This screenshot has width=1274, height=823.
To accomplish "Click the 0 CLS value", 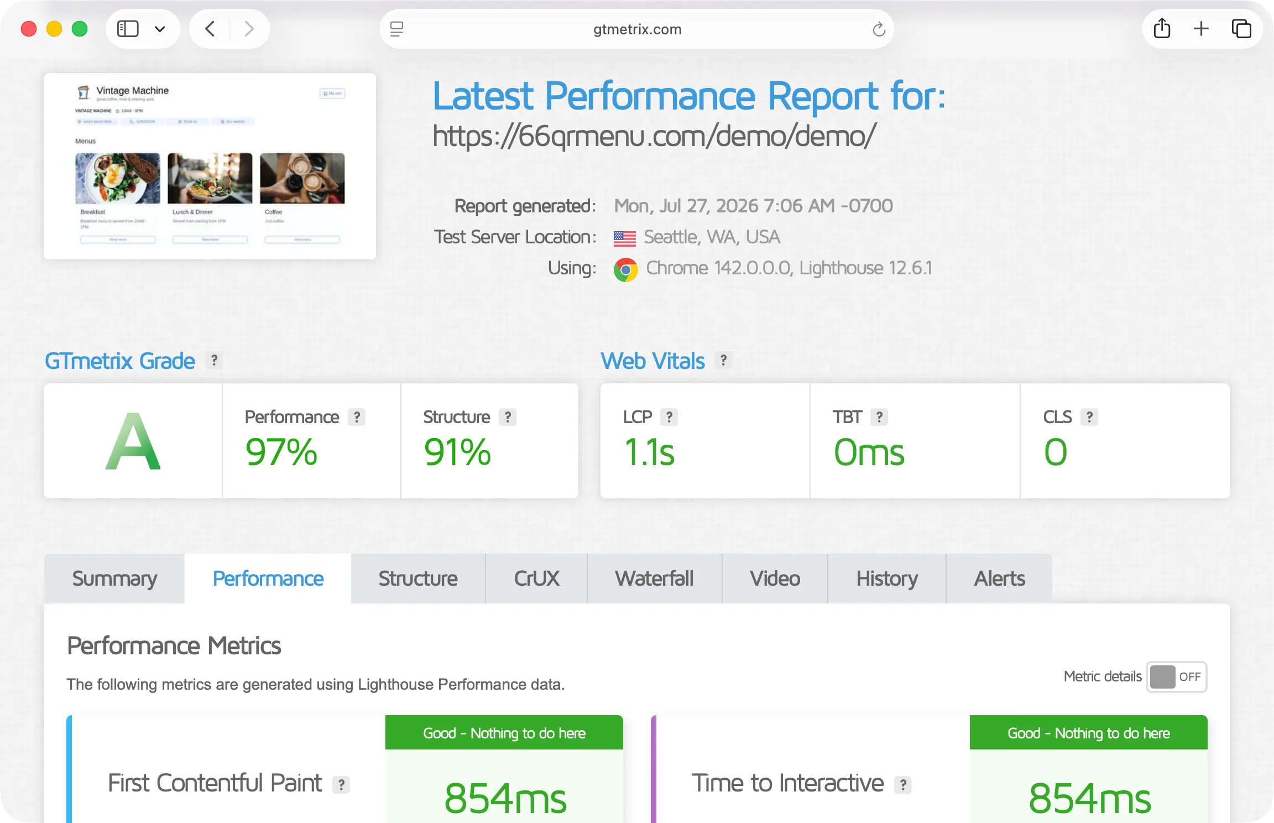I will tap(1056, 452).
